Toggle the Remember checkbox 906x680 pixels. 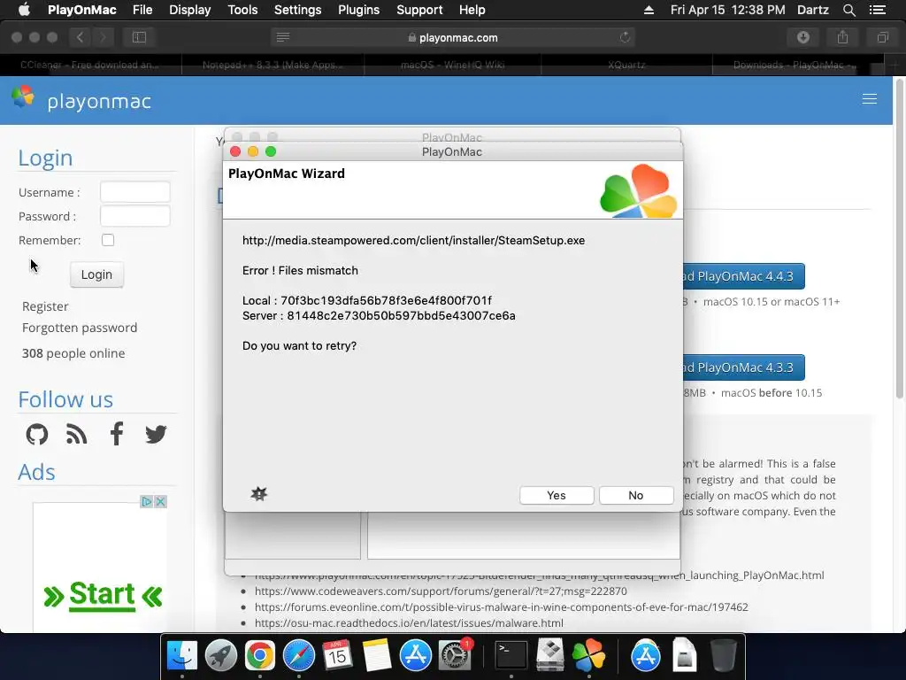tap(108, 240)
